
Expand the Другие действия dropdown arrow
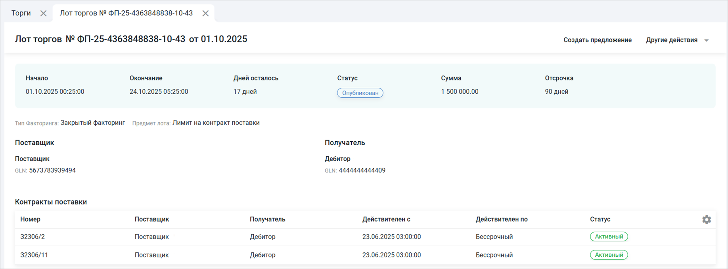click(x=706, y=40)
